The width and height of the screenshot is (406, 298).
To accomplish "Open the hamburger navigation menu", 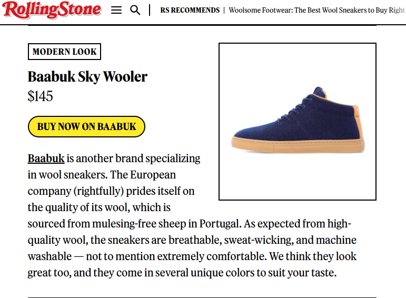I will click(x=116, y=10).
